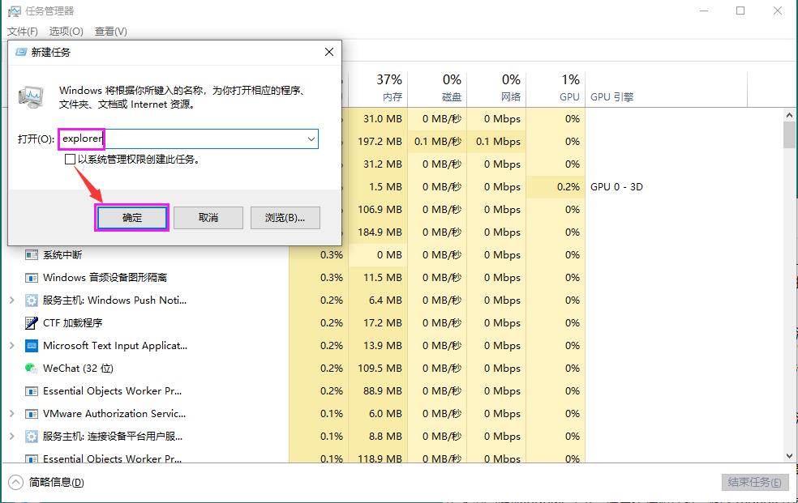Open the dropdown arrow of the 打开 field
798x503 pixels.
[x=311, y=139]
